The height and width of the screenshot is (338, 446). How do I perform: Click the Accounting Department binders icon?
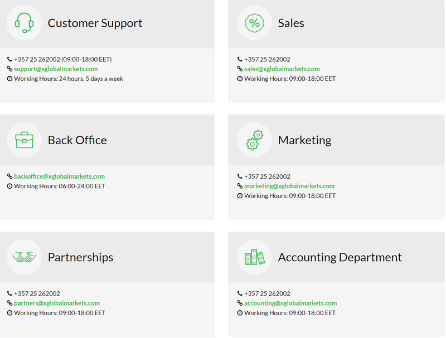[254, 257]
